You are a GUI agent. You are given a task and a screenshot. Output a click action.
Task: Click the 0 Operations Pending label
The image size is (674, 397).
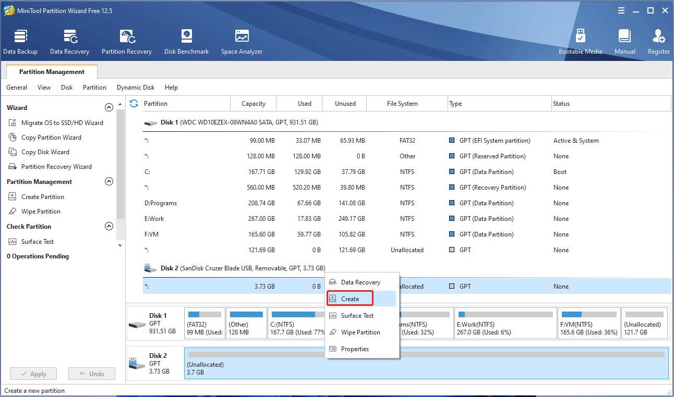pos(38,256)
